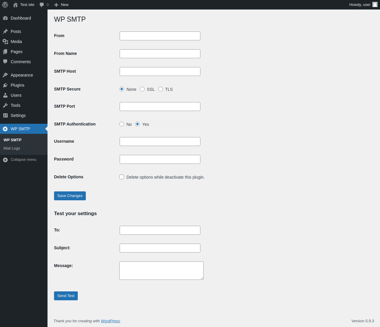
Task: Click the Users person icon
Action: [5, 95]
